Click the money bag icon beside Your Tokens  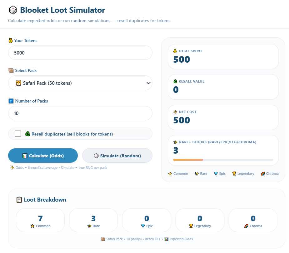point(11,41)
